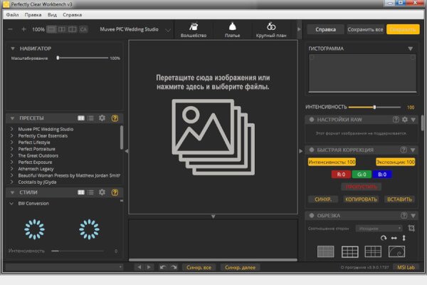The width and height of the screenshot is (427, 285).
Task: Apply the Волшебство preset icon
Action: point(194,30)
